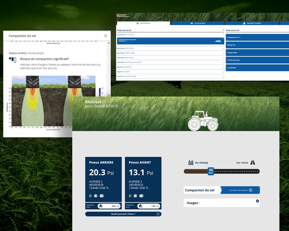Screen dimensions: 289x231
Task: Select triple tyre mount for Pneus AVANT
Action: 141,196
